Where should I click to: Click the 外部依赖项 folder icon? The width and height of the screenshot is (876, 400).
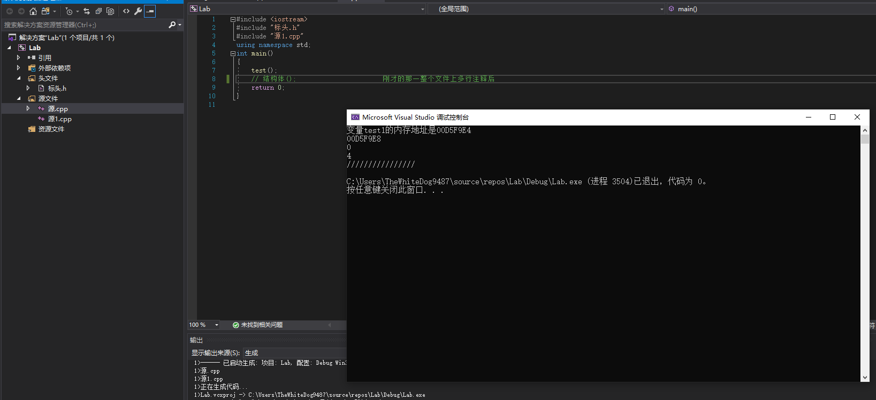[x=32, y=68]
